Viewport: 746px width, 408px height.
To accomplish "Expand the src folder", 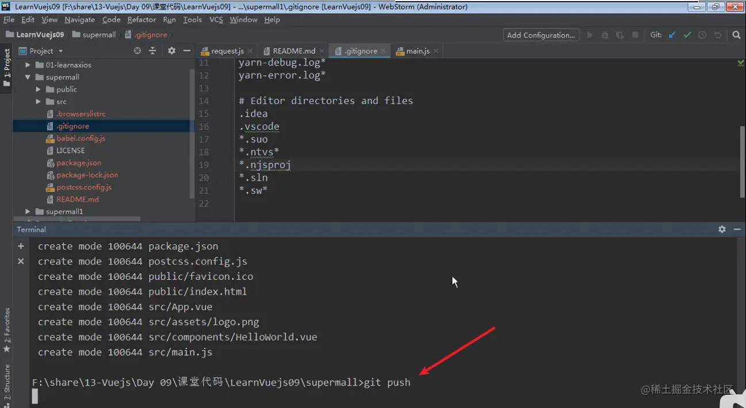I will click(39, 102).
